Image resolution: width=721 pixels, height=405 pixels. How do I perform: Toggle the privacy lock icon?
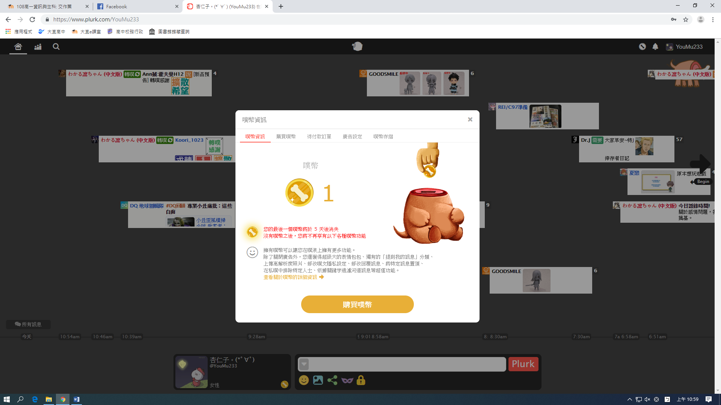[x=361, y=380]
